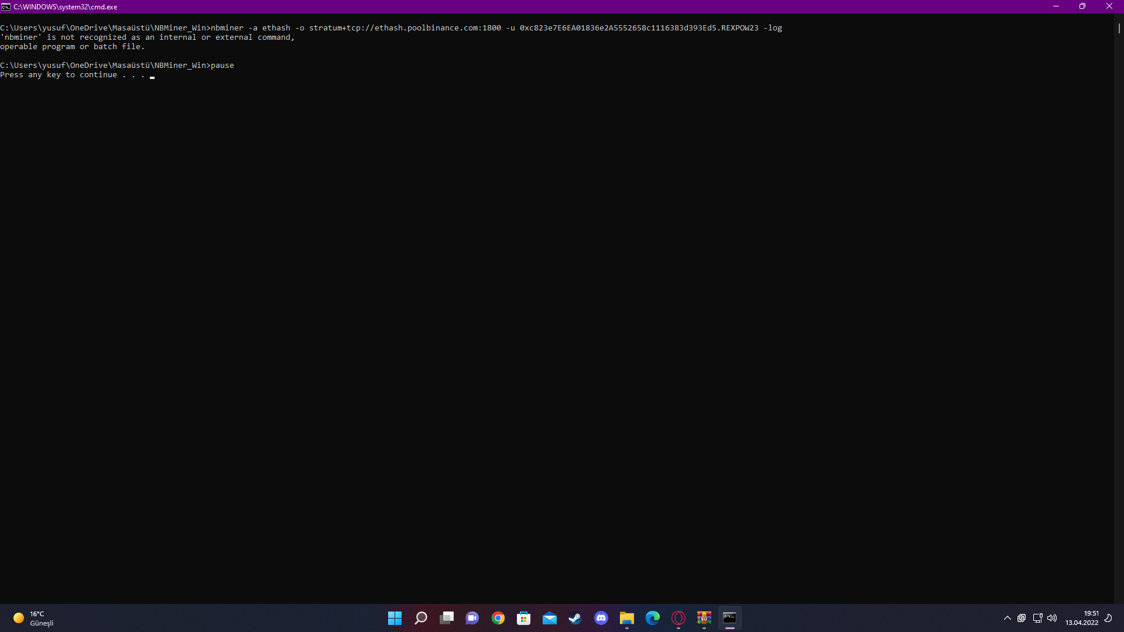This screenshot has width=1124, height=632.
Task: Switch to Opera browser on taskbar
Action: point(678,618)
